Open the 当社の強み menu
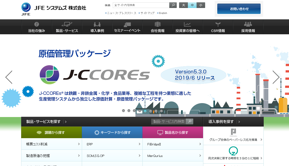 [36, 27]
